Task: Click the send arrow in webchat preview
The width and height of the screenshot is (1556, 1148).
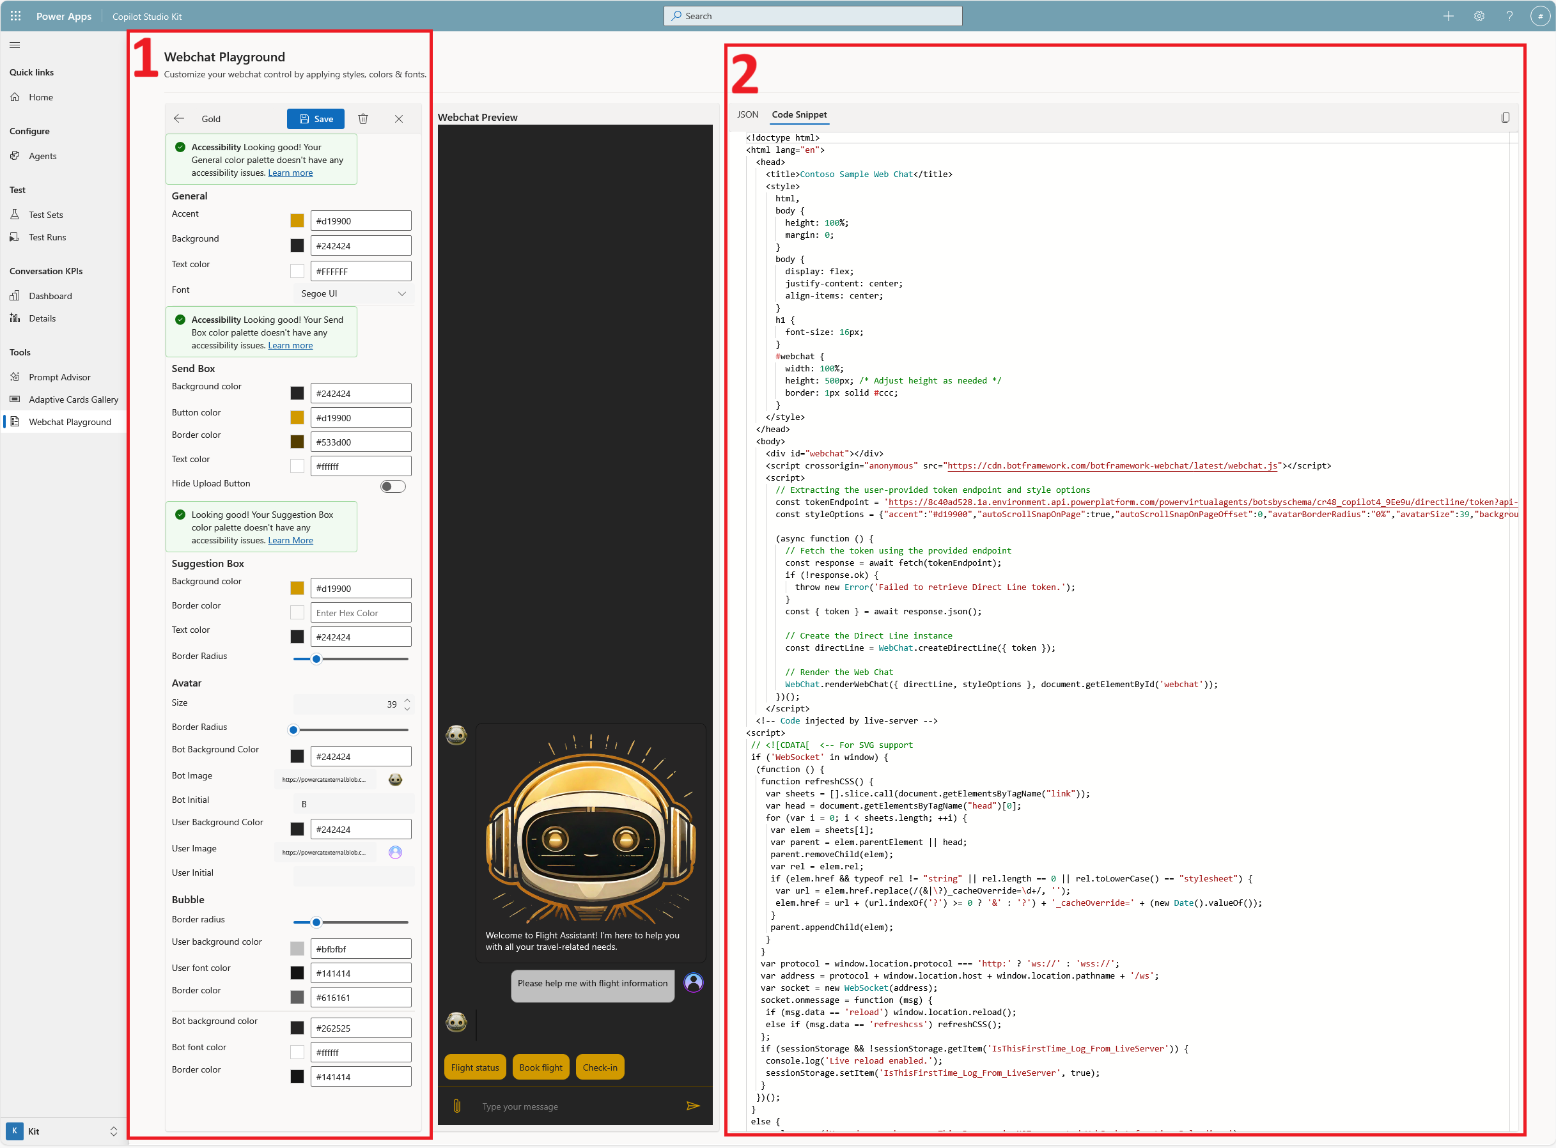Action: [x=693, y=1106]
